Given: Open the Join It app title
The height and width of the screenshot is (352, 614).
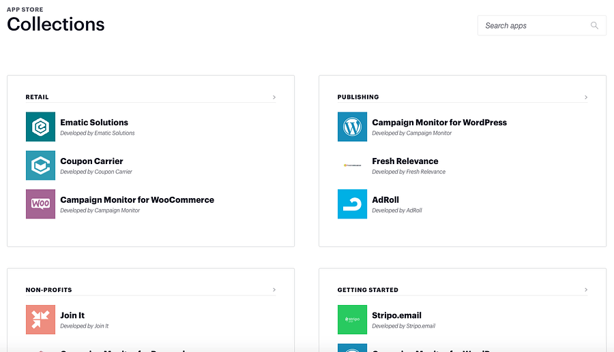Looking at the screenshot, I should point(72,315).
